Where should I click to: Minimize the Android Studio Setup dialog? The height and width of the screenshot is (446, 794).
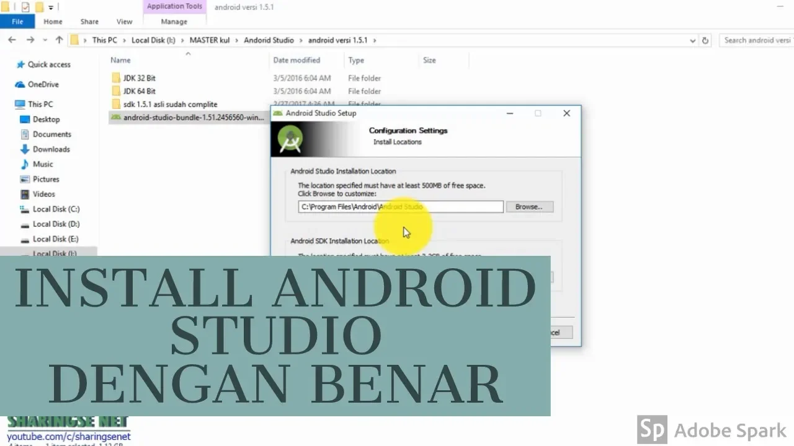[509, 113]
